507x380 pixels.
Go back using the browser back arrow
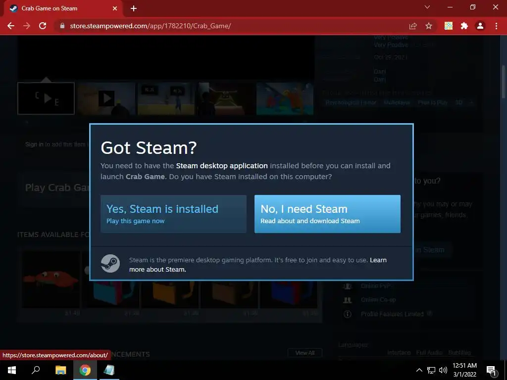[x=11, y=26]
